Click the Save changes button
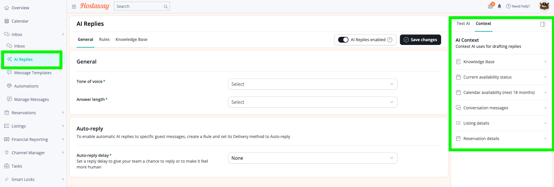The height and width of the screenshot is (187, 554). 420,40
